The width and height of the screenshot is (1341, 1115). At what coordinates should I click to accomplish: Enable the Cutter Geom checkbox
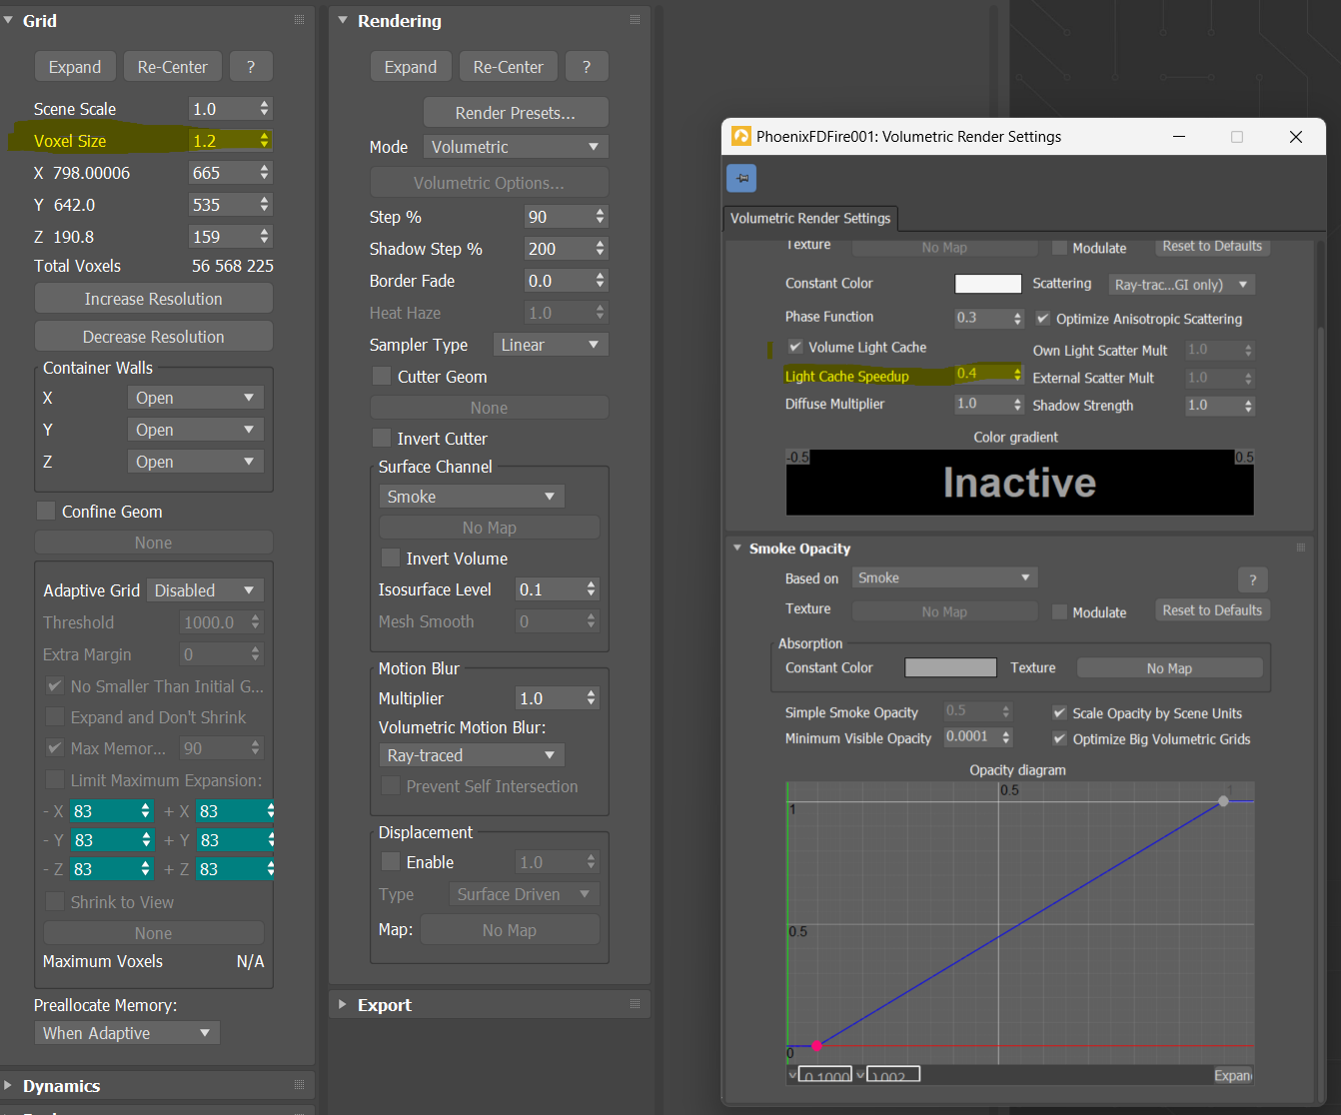pos(382,376)
